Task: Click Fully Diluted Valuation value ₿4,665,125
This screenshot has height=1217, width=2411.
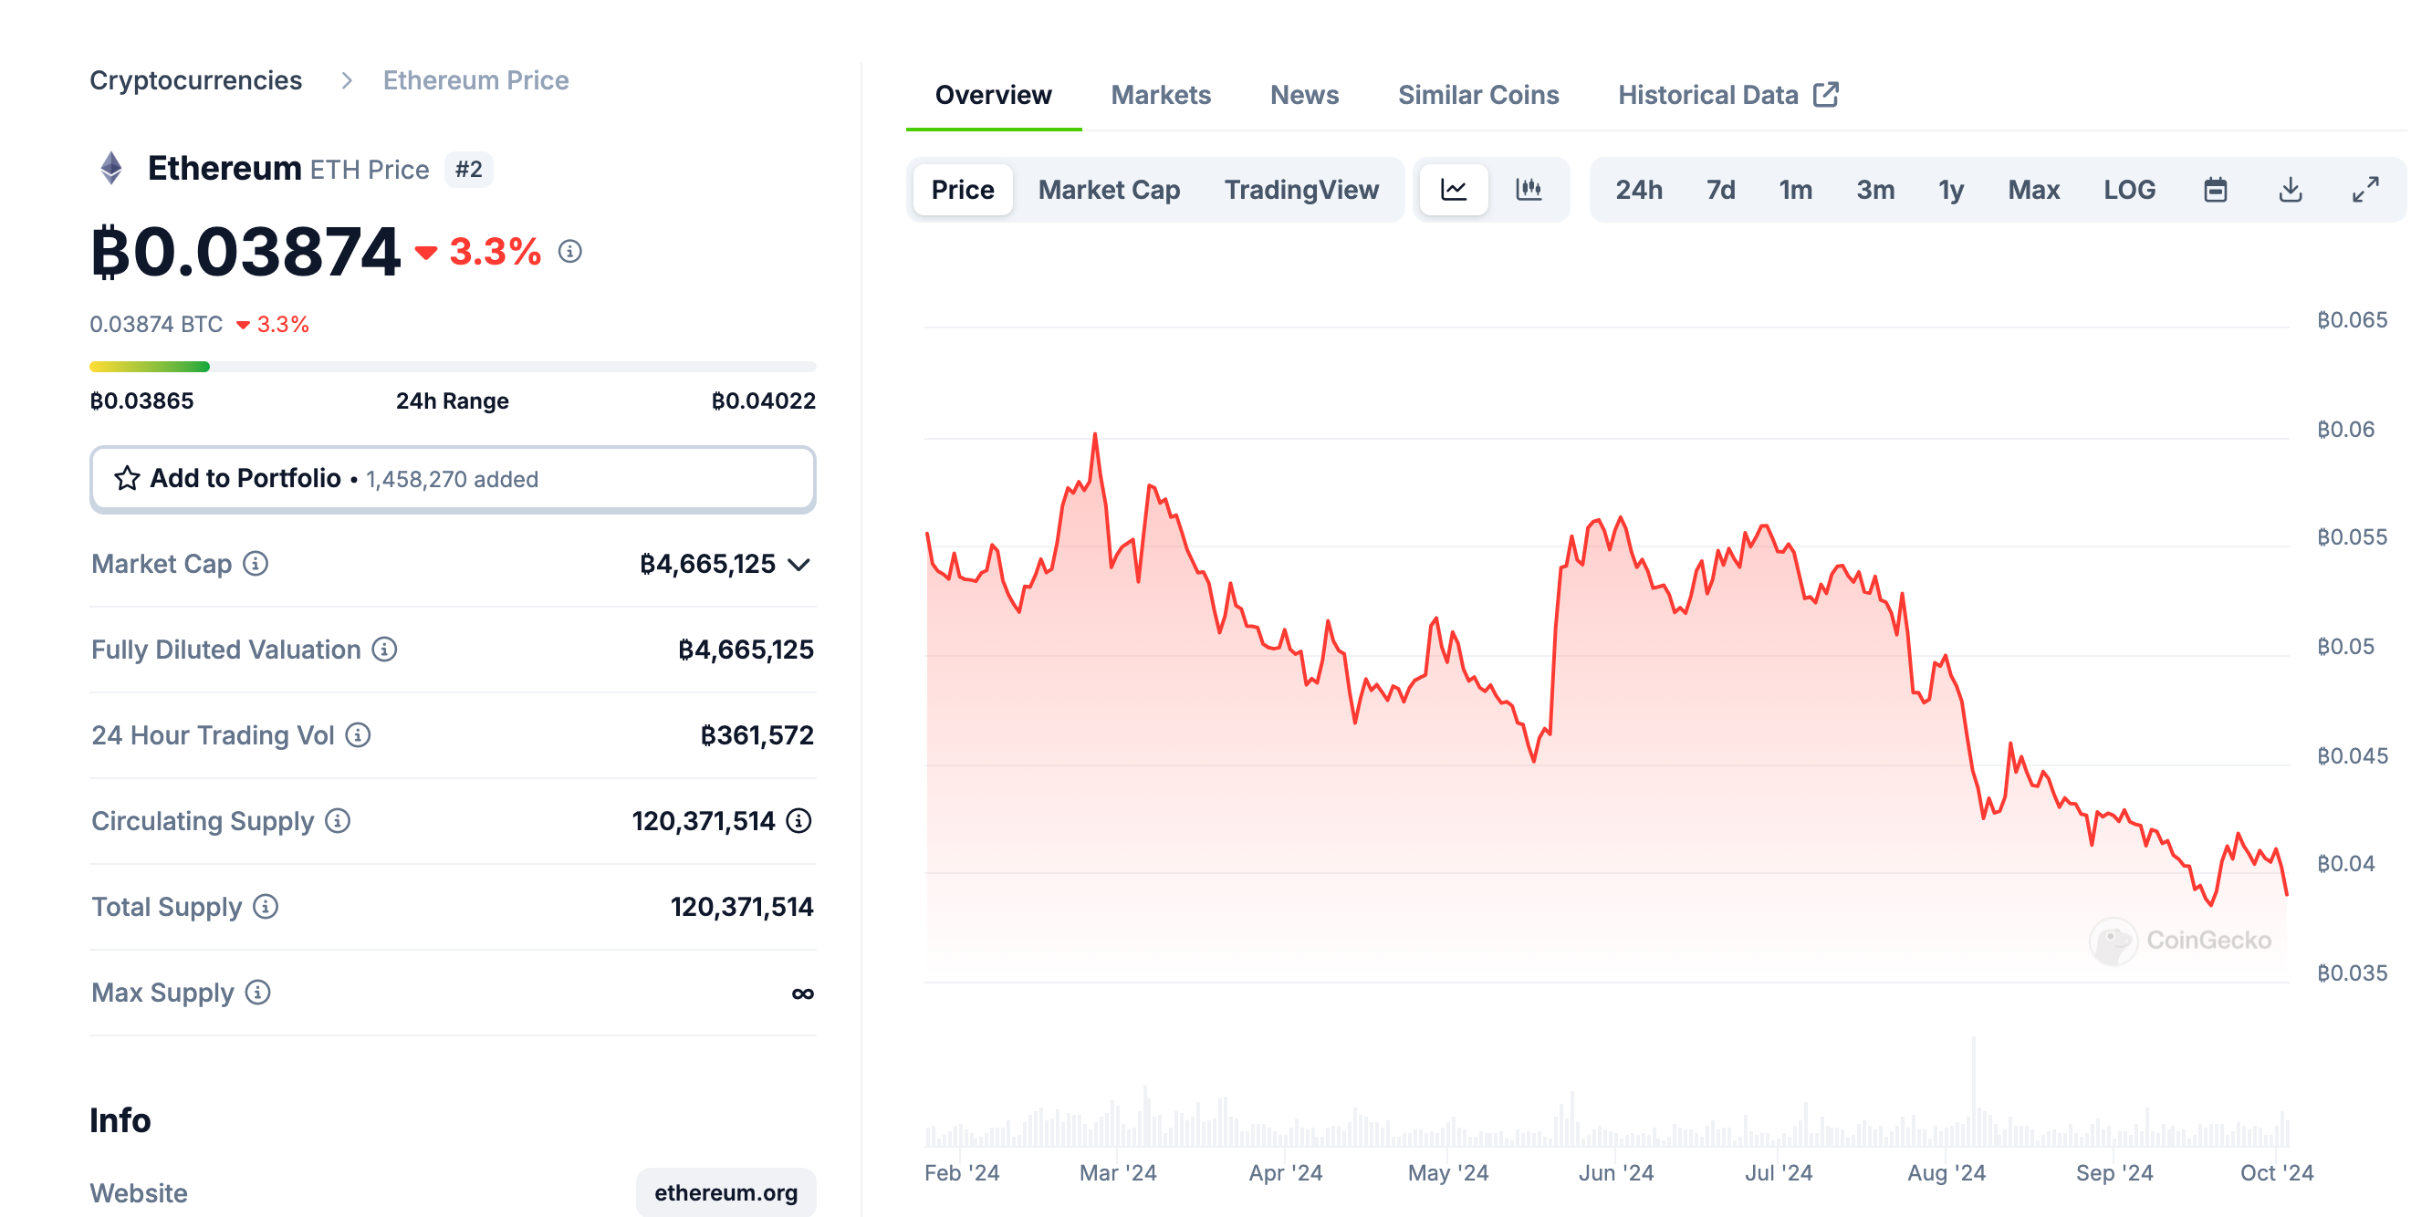Action: point(746,650)
